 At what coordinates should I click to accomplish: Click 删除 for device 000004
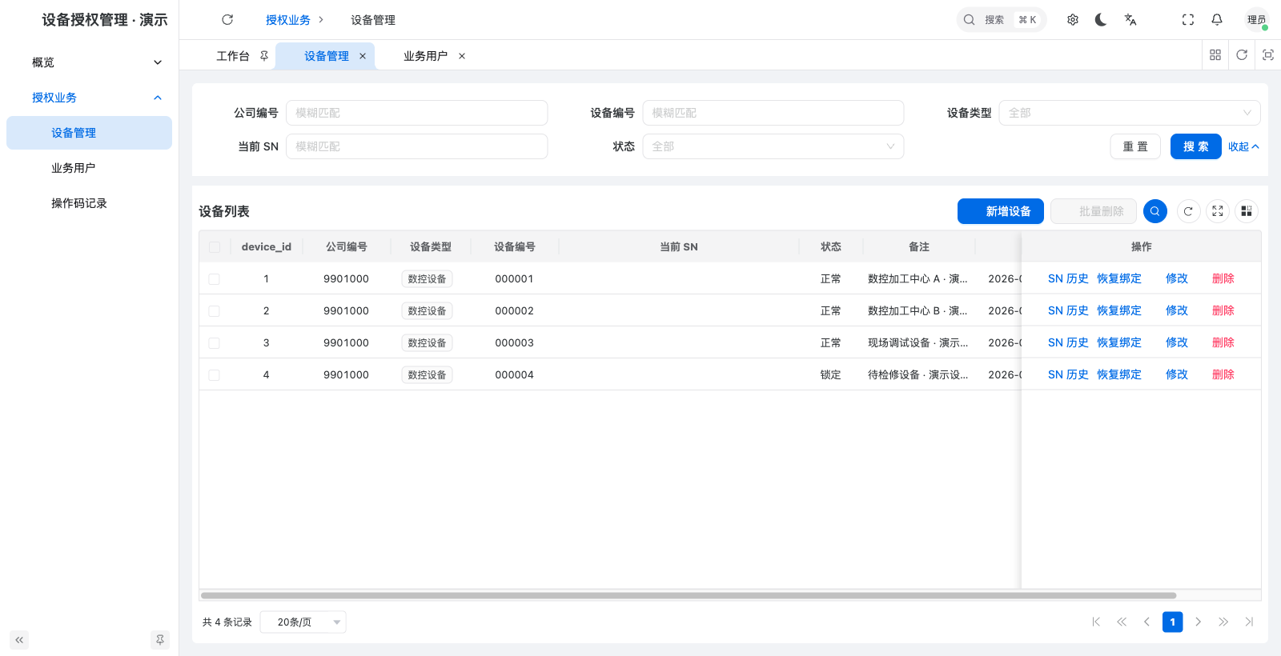1223,374
